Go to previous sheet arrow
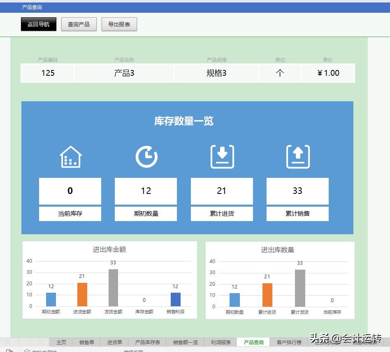The width and height of the screenshot is (390, 352). [x=19, y=342]
